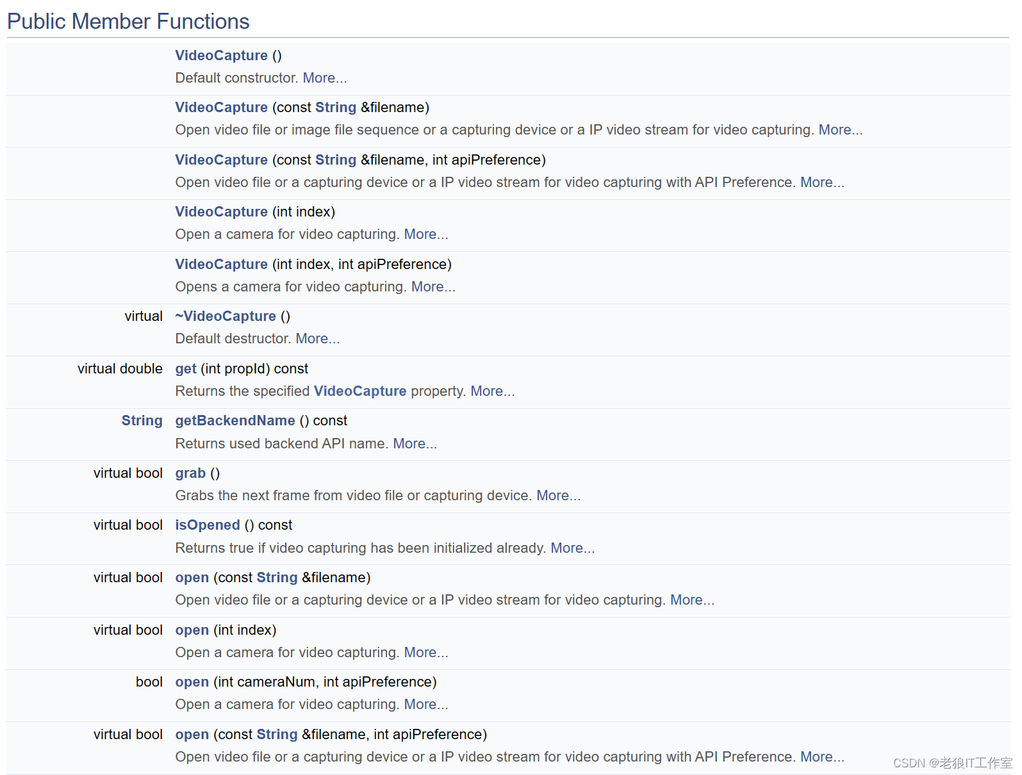Image resolution: width=1022 pixels, height=775 pixels.
Task: Click String type in open(const String &filename)
Action: 277,578
